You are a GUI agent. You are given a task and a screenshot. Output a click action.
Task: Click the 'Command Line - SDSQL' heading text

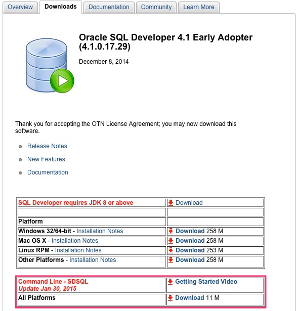click(53, 282)
